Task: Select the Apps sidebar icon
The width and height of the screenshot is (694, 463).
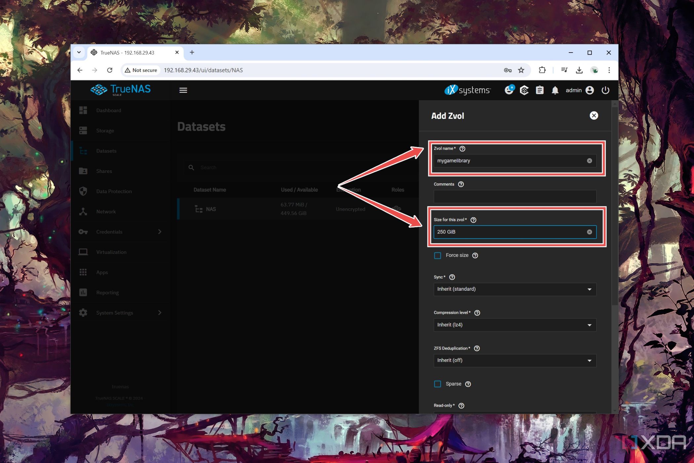Action: (84, 272)
